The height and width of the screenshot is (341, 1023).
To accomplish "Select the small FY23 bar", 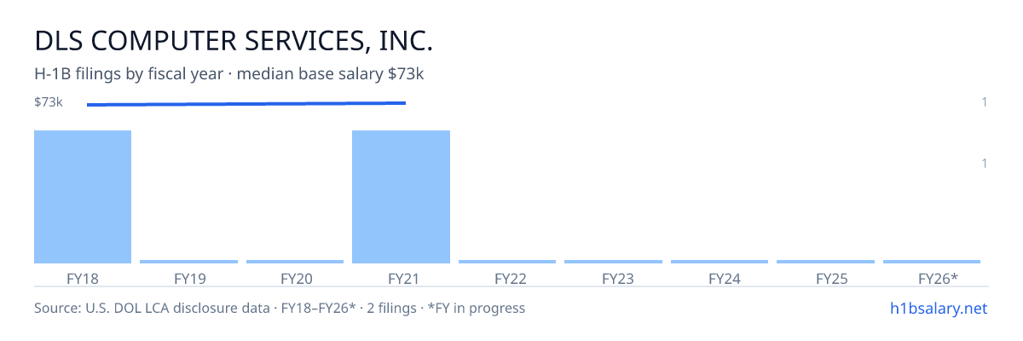I will coord(613,262).
